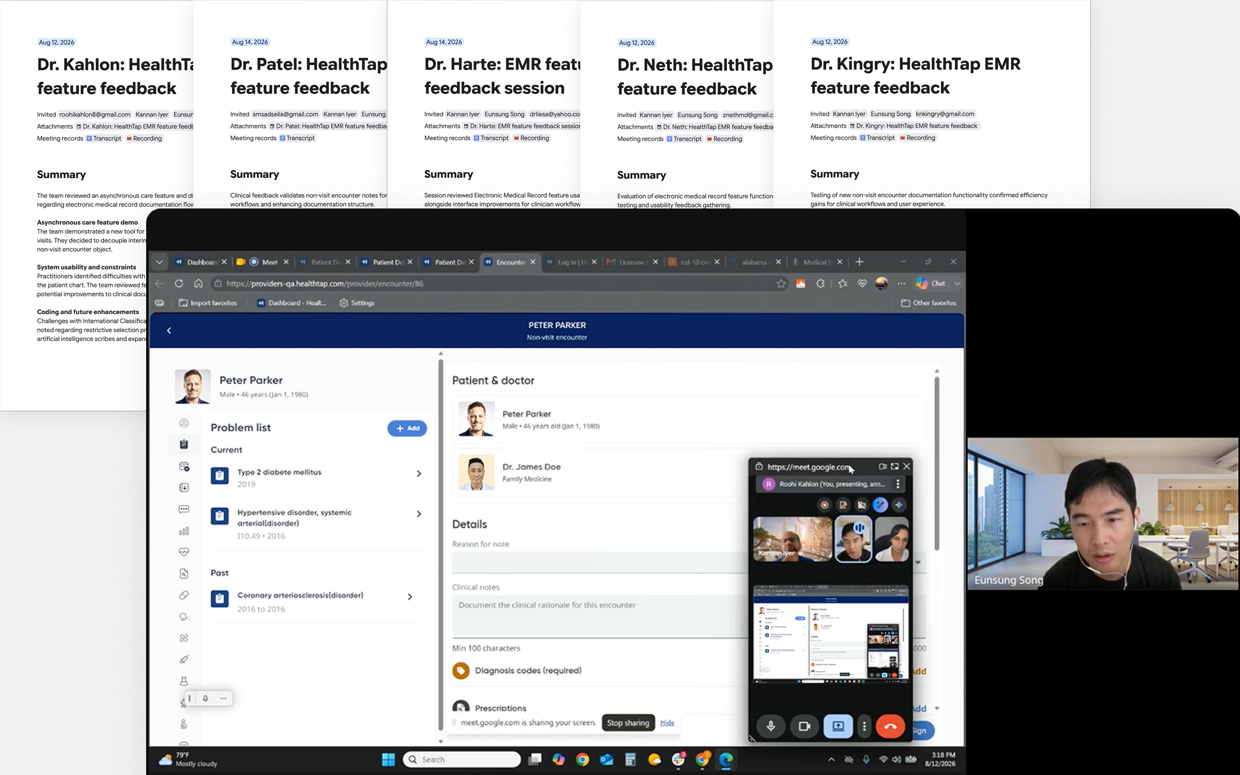Image resolution: width=1240 pixels, height=775 pixels.
Task: Open the patient profile sidebar icon
Action: [184, 423]
